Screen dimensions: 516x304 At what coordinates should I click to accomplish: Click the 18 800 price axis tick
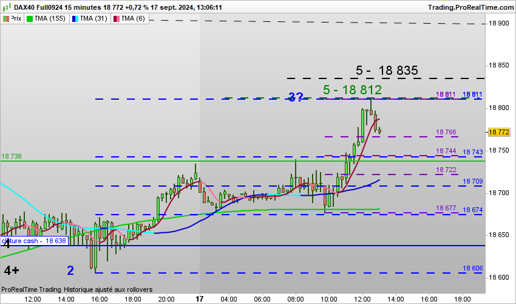(x=499, y=108)
